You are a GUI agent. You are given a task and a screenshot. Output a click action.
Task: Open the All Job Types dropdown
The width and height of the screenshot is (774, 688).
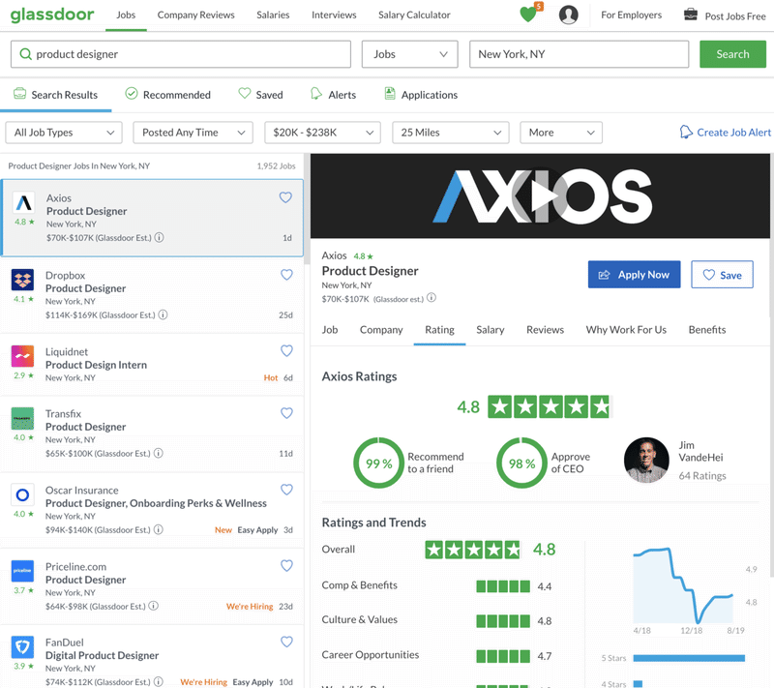tap(64, 133)
